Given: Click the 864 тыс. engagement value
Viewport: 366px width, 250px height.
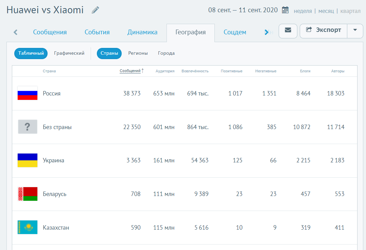Looking at the screenshot, I should 198,127.
